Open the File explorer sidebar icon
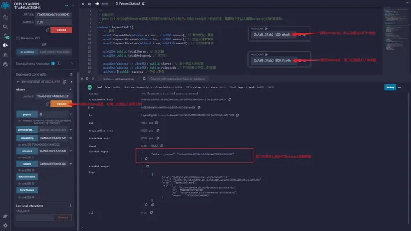 point(5,17)
